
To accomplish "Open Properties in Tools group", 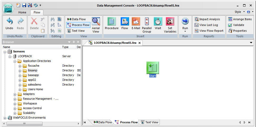I will [x=237, y=31].
